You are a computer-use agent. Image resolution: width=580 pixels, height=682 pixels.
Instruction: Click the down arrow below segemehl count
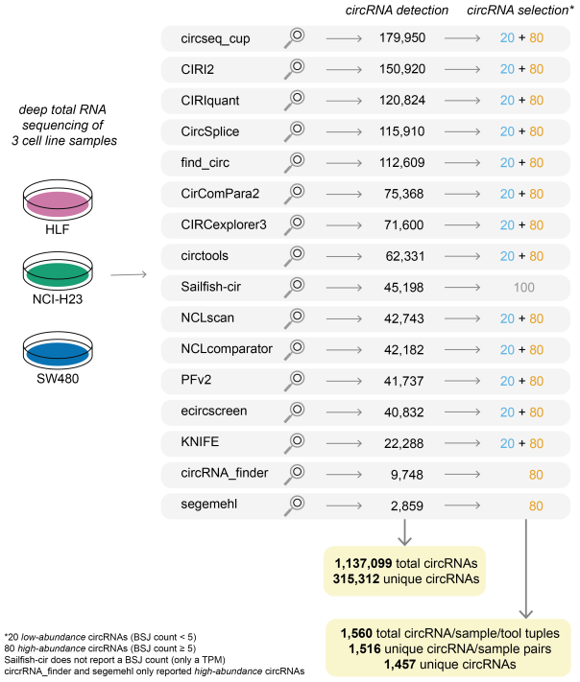coord(408,531)
